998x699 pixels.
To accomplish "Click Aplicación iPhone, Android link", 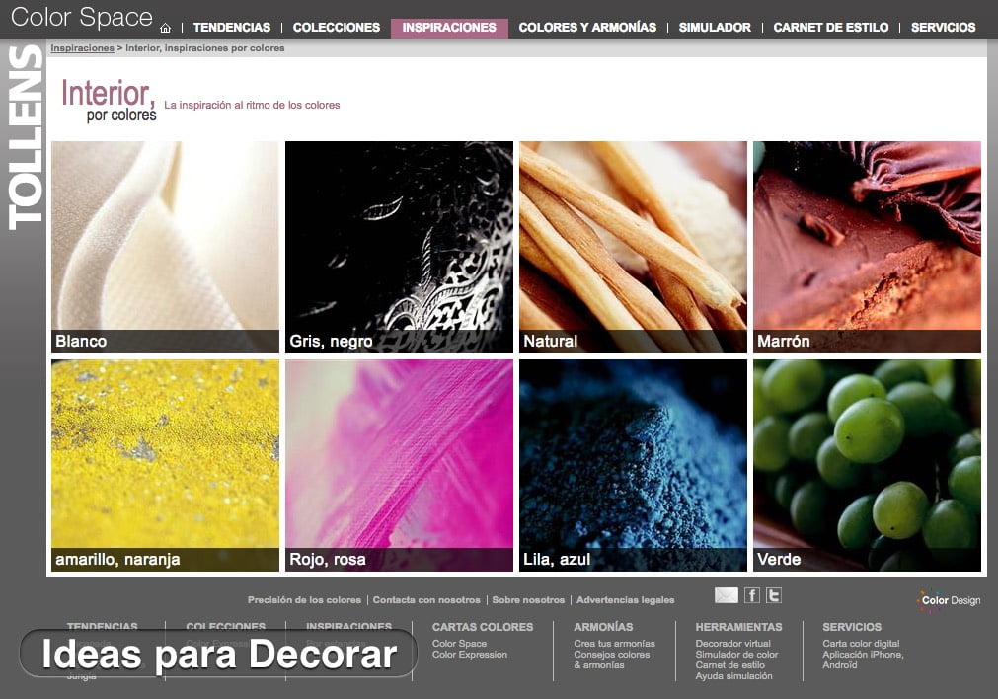I will point(863,660).
